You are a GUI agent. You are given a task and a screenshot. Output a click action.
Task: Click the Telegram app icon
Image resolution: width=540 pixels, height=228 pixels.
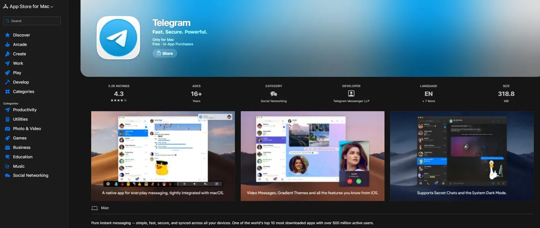tap(118, 38)
